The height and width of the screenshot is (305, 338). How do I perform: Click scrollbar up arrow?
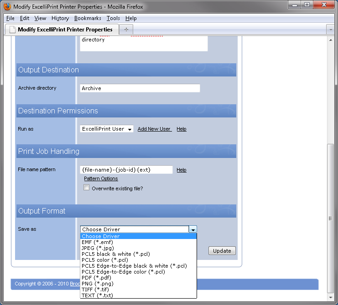point(331,40)
